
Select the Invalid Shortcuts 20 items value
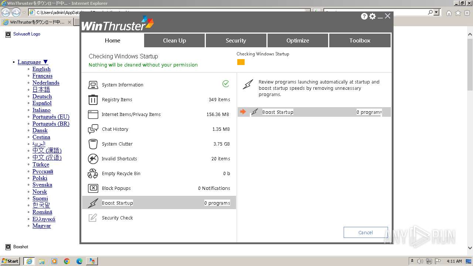[x=221, y=159]
